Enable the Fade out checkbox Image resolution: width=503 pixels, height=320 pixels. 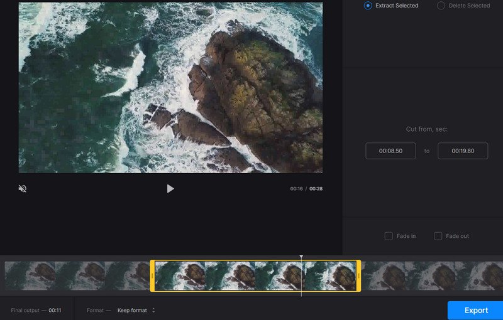438,236
